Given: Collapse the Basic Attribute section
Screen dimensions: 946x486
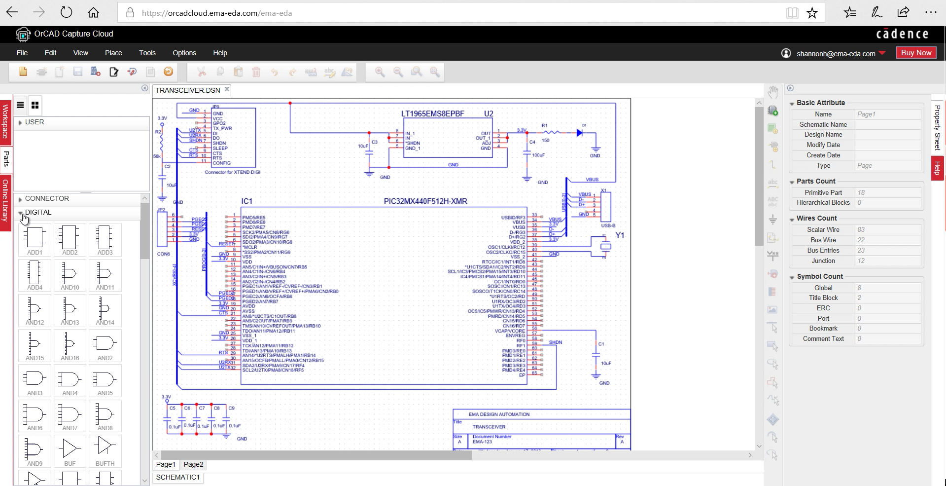Looking at the screenshot, I should [792, 104].
